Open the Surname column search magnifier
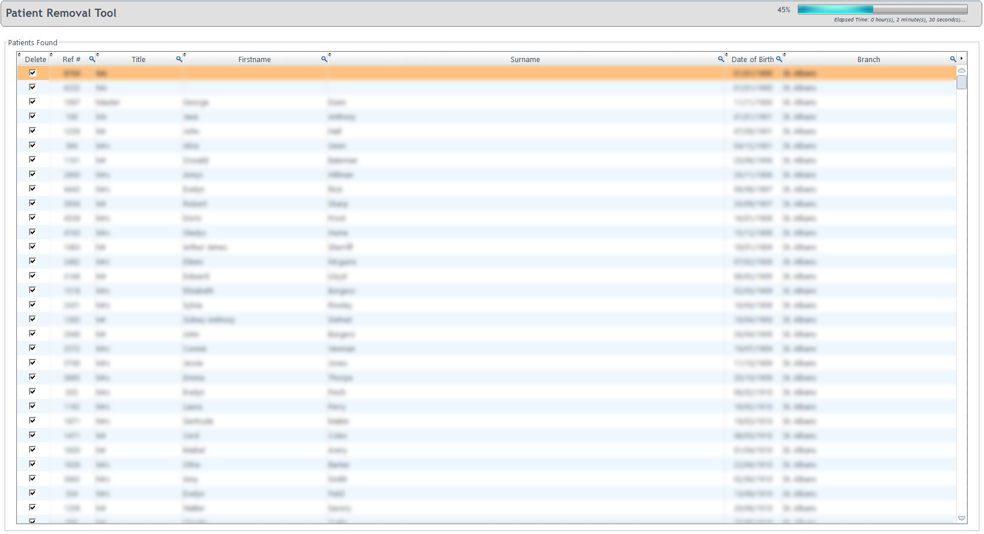Screen dimensions: 984x534 [721, 59]
